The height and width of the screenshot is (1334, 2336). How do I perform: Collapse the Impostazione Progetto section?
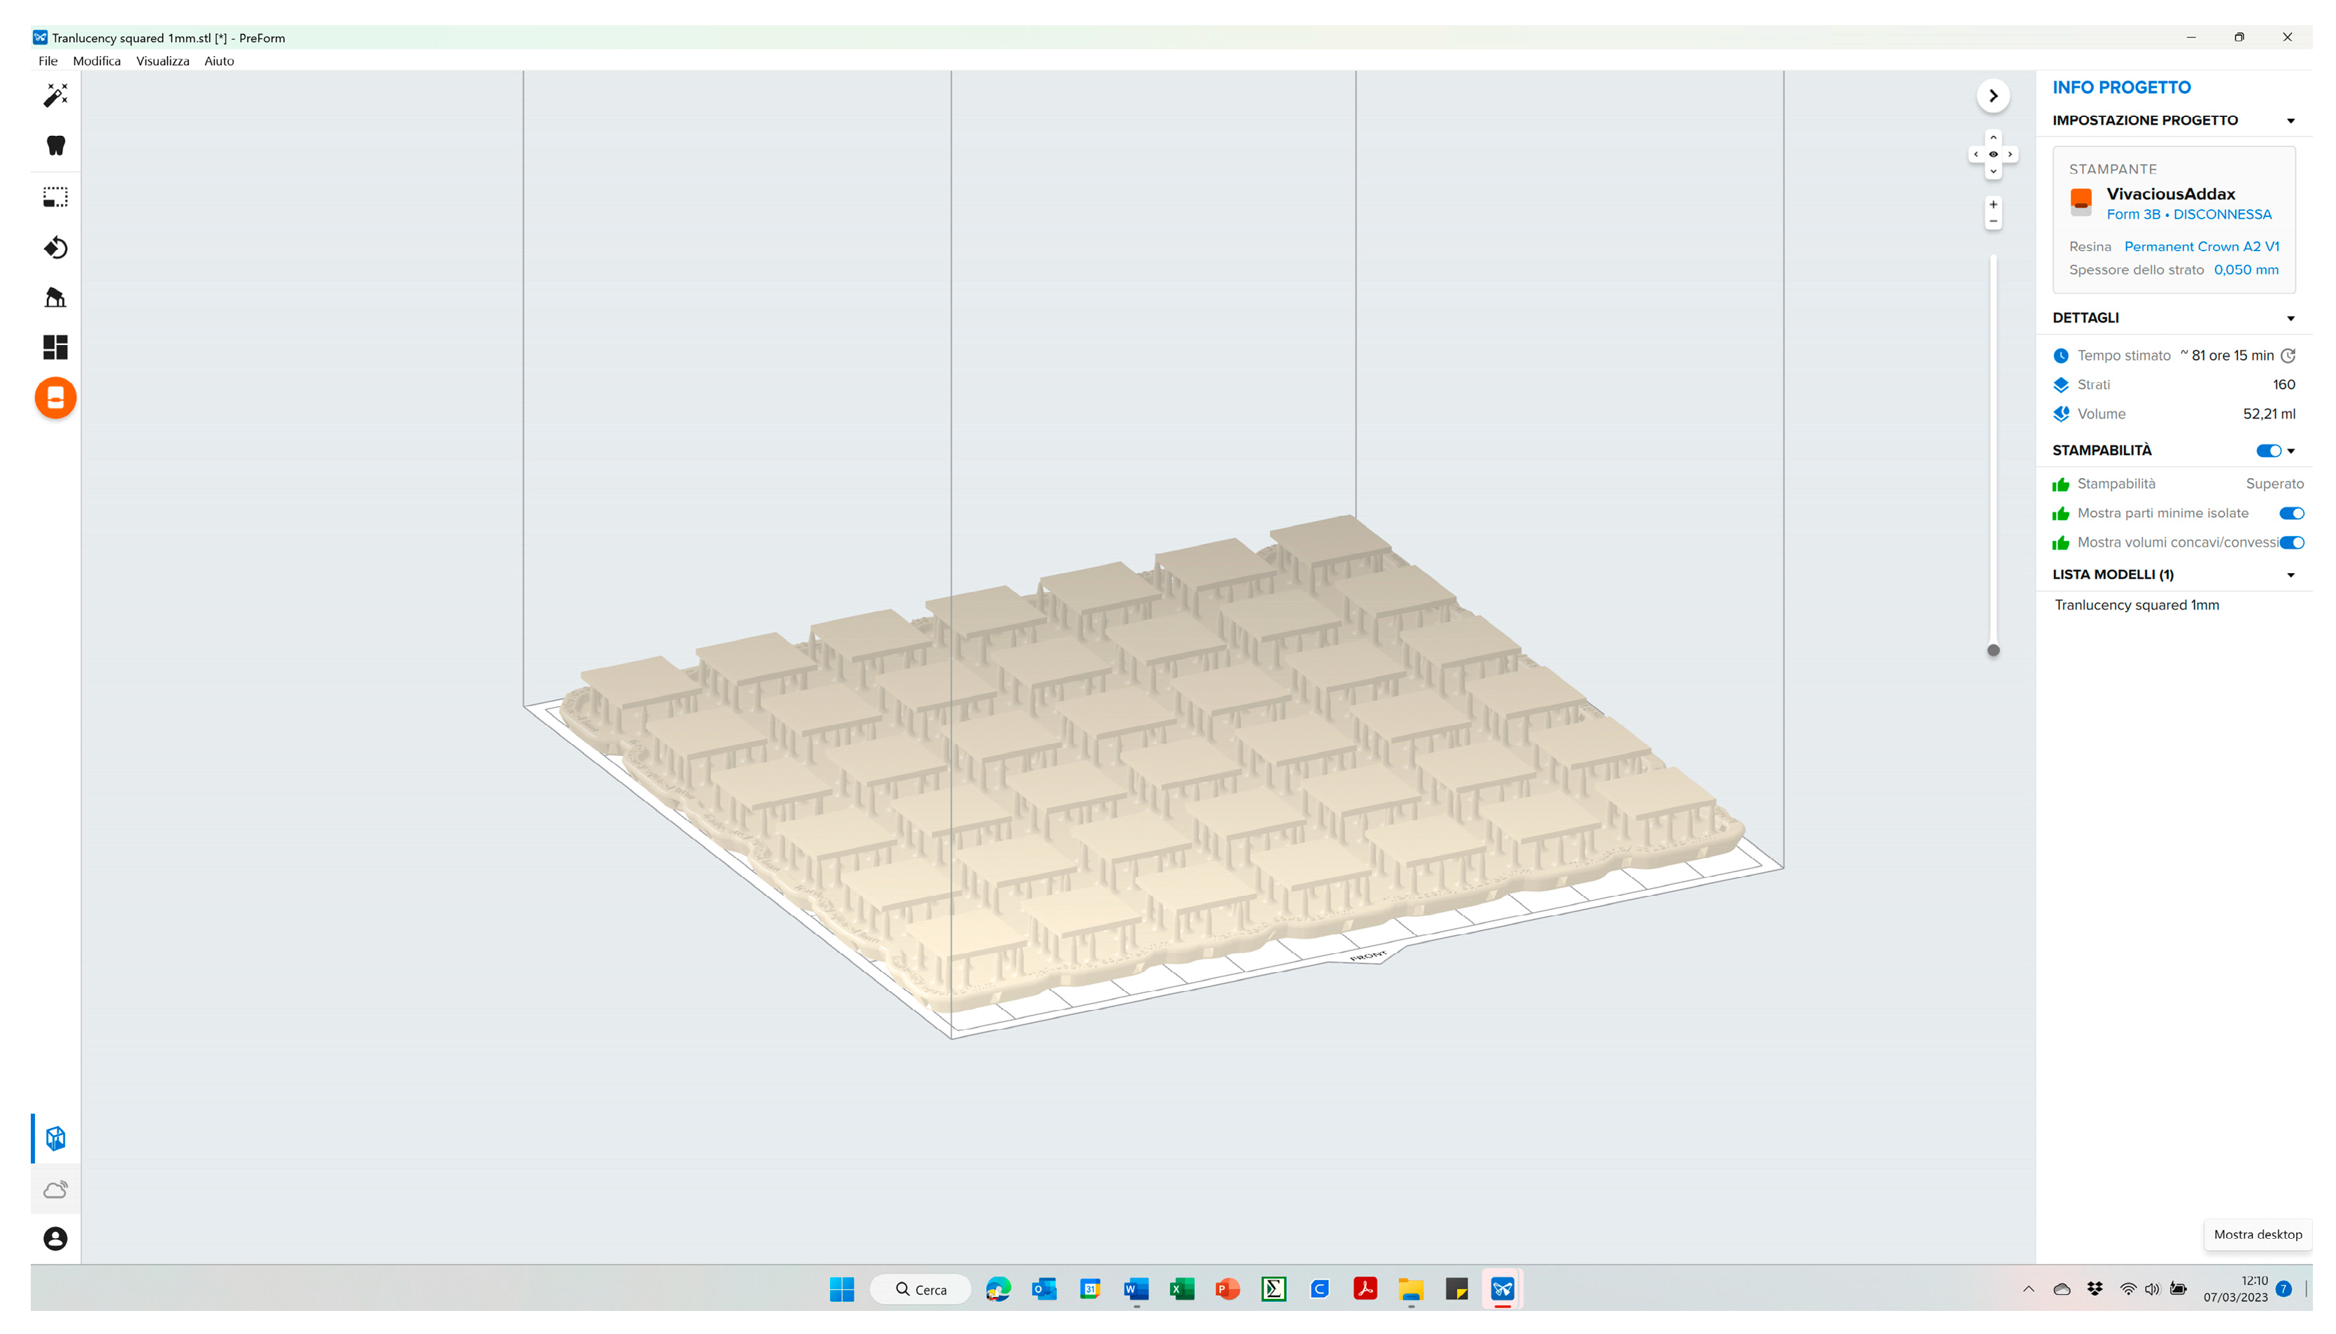click(x=2291, y=121)
